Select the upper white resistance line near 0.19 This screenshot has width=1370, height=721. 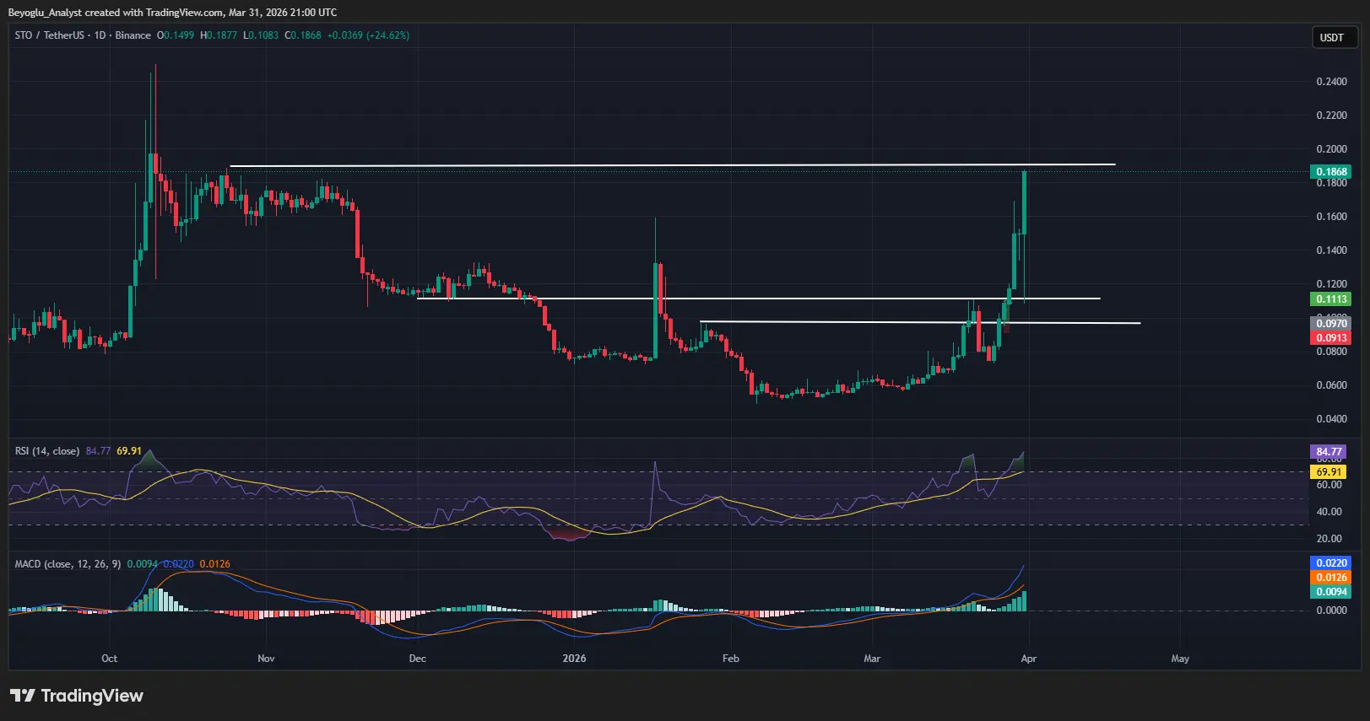coord(673,165)
